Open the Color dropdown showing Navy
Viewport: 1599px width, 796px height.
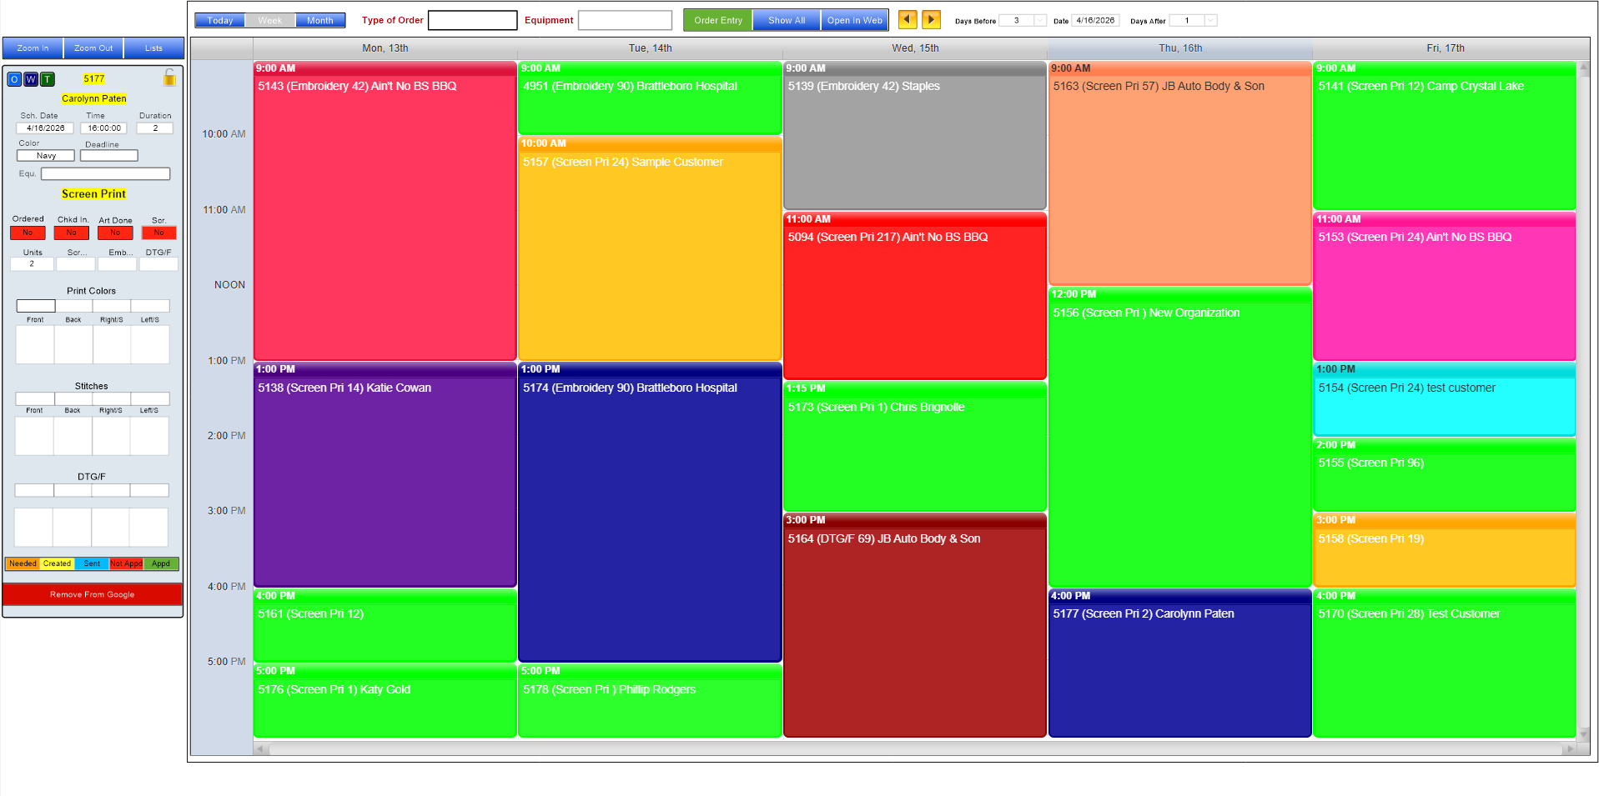point(45,155)
